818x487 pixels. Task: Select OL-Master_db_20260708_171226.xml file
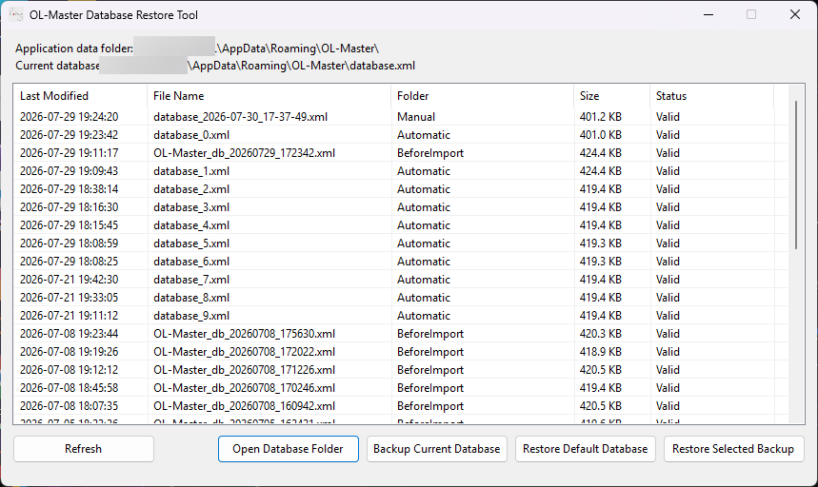244,370
